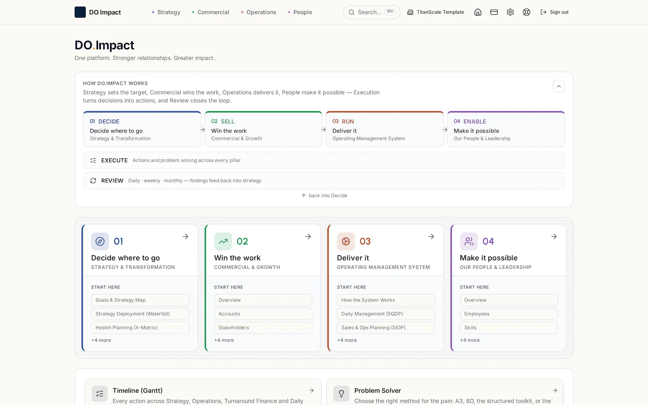Show +4 more under Our People & Leadership

tap(470, 340)
